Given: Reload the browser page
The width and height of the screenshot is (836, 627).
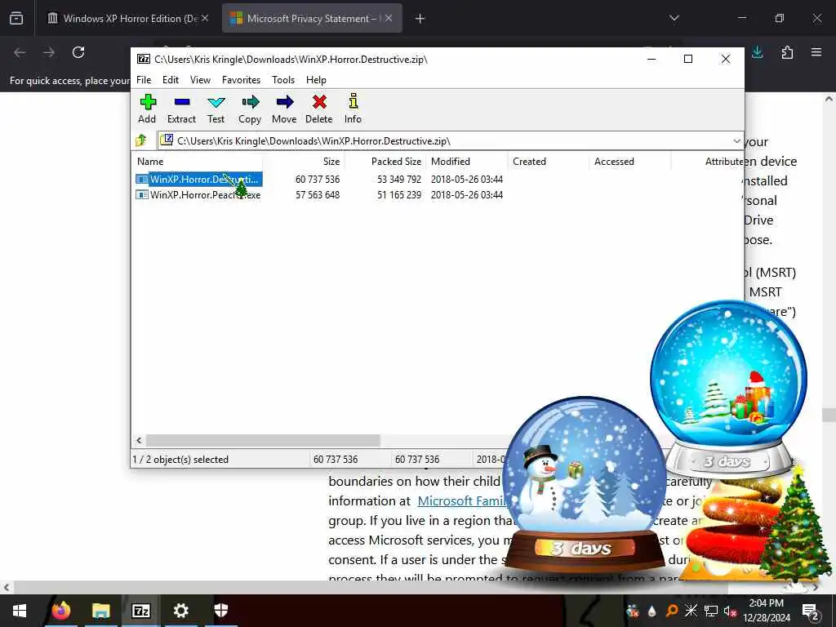Looking at the screenshot, I should (x=78, y=52).
